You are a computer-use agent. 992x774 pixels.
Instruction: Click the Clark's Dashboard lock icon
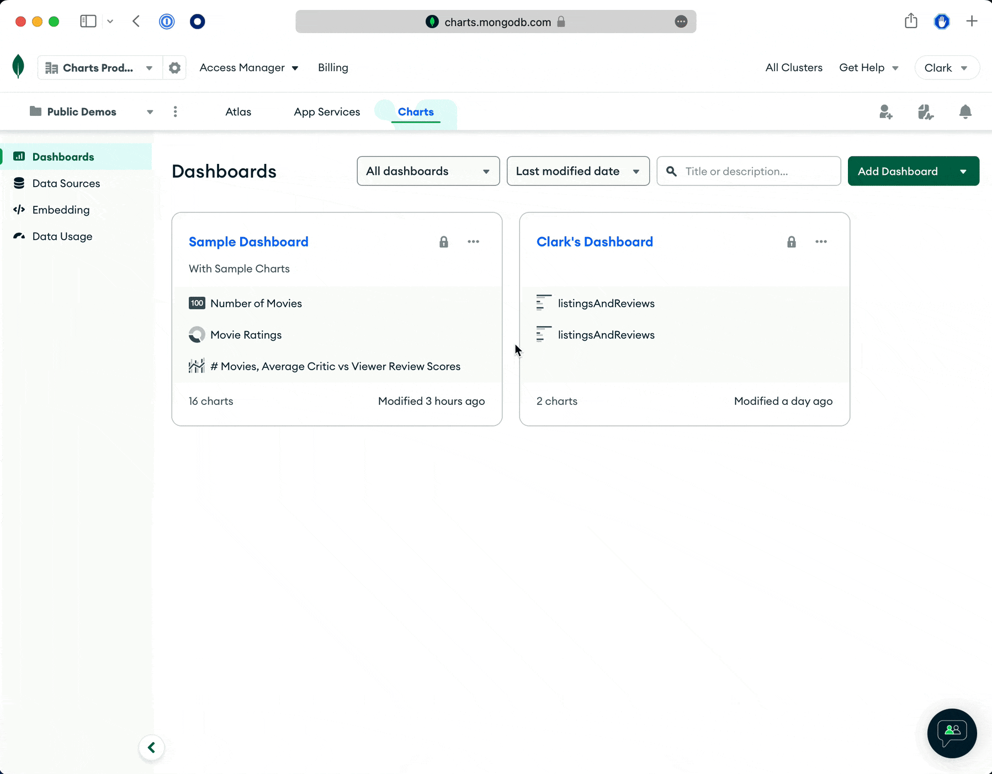(x=792, y=242)
